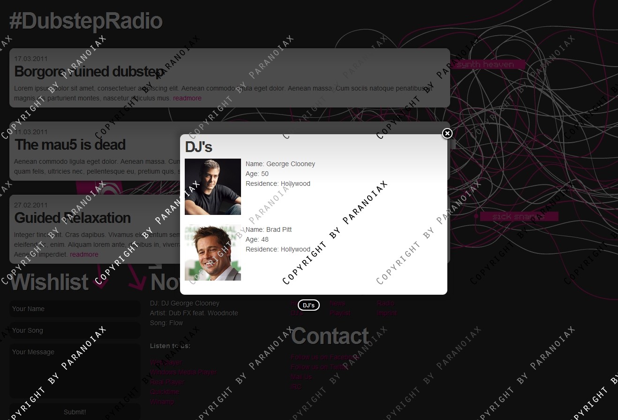Click the white-outlined DJ's pill below popup
This screenshot has width=618, height=420.
[309, 305]
